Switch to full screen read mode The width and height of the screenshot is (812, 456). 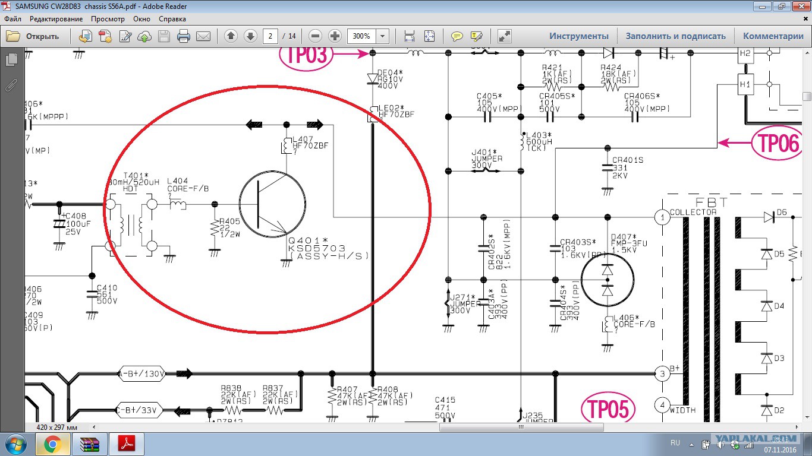coord(505,36)
